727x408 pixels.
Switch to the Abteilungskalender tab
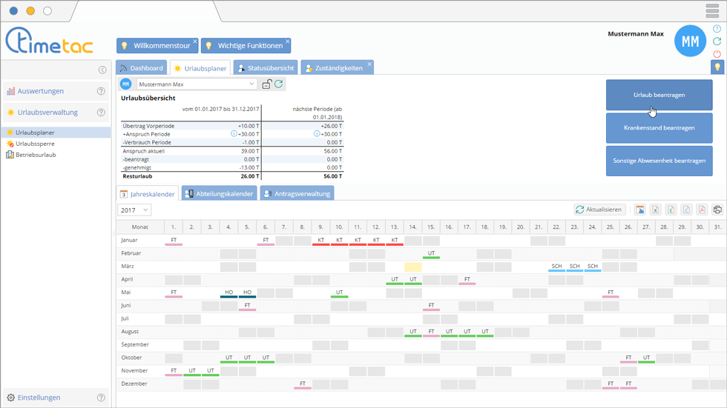click(x=220, y=194)
